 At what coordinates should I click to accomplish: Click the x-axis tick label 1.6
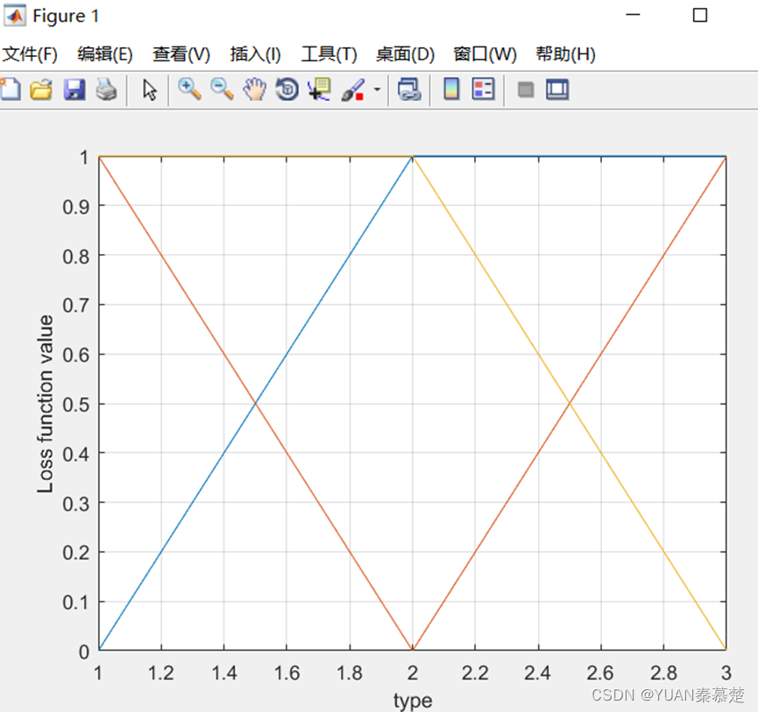287,673
